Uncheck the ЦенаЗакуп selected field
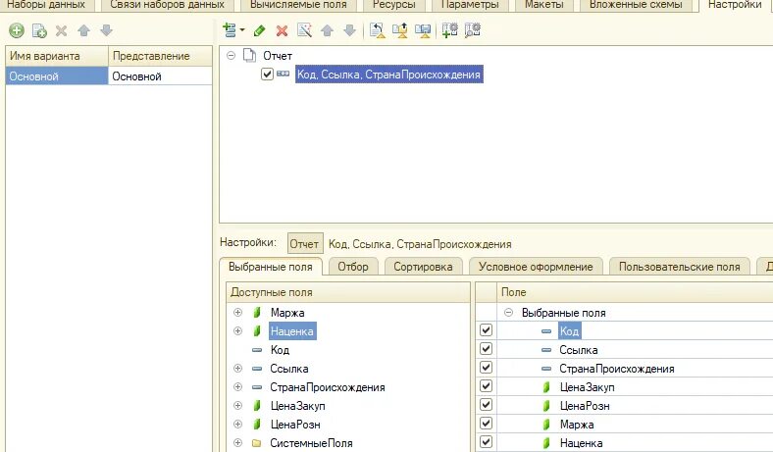The width and height of the screenshot is (773, 452). point(487,385)
